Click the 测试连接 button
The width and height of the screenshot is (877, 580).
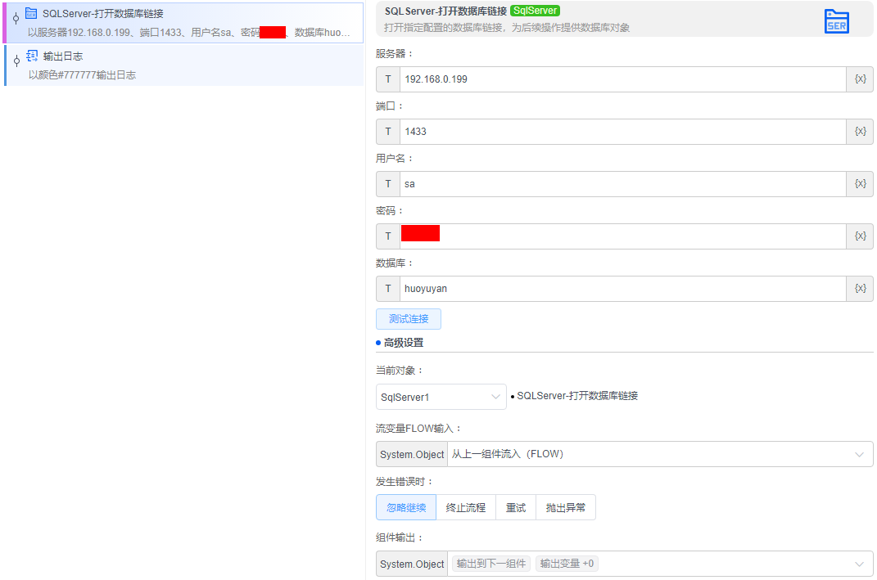(x=408, y=318)
